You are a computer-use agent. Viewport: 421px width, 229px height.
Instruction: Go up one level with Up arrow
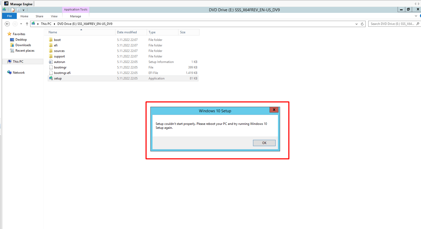(x=27, y=24)
